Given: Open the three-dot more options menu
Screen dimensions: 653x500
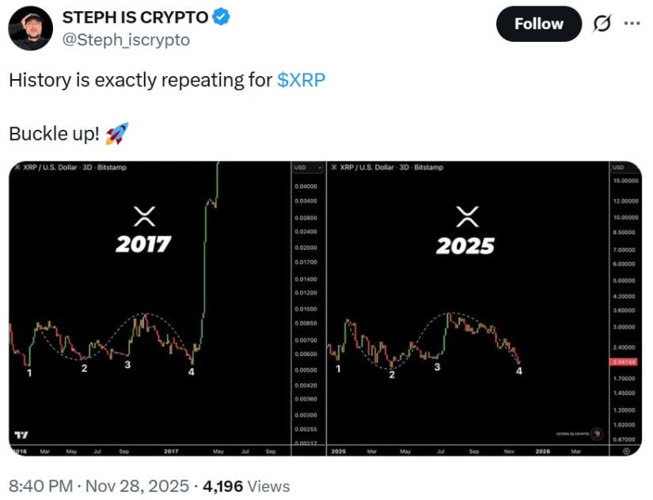Looking at the screenshot, I should (x=632, y=23).
